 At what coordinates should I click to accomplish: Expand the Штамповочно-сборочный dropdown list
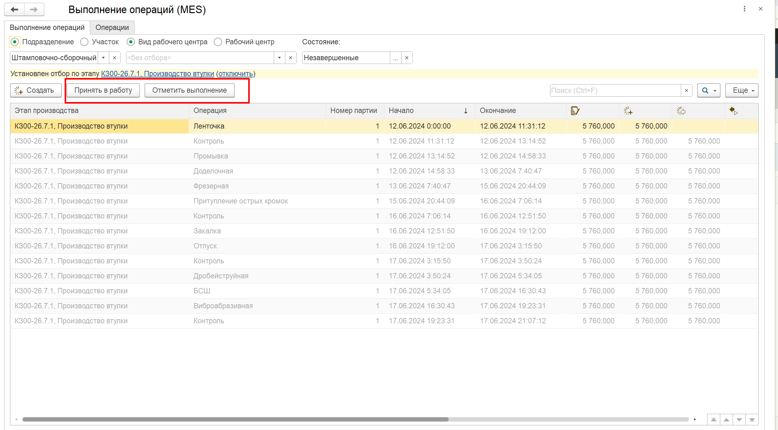click(x=103, y=58)
